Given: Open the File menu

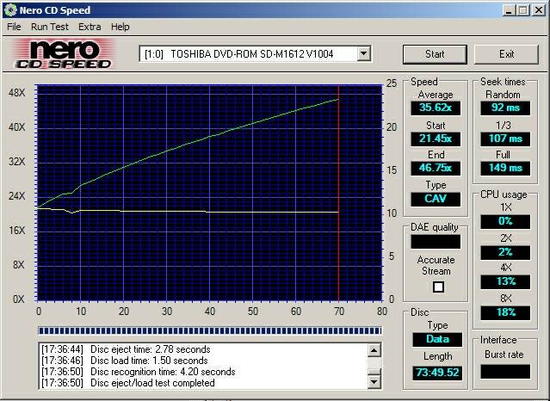Looking at the screenshot, I should tap(14, 27).
